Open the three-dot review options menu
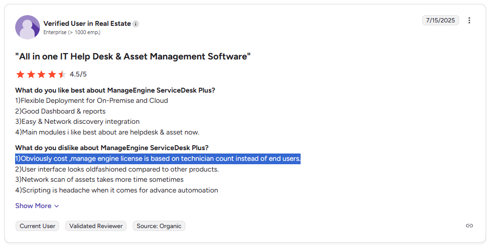Viewport: 487px width, 250px height. pyautogui.click(x=469, y=20)
